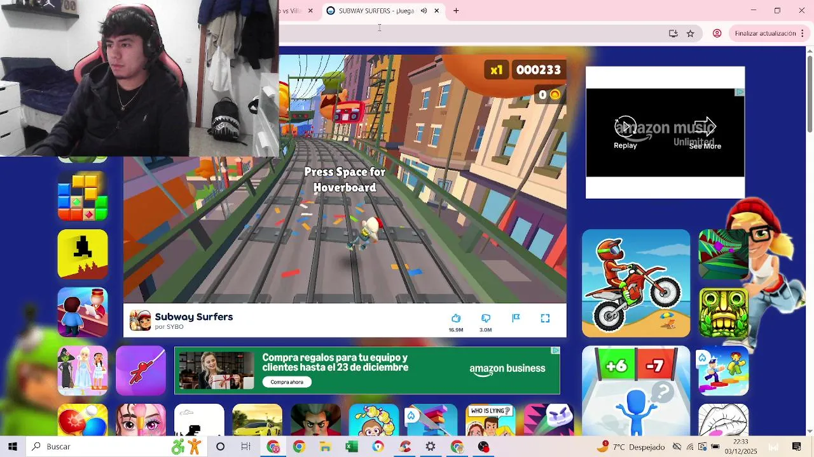Click the scrollbar down arrow
The image size is (814, 457).
pos(810,432)
